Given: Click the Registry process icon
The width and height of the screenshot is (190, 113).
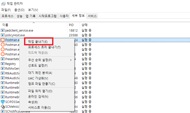Looking at the screenshot, I should point(3,64).
